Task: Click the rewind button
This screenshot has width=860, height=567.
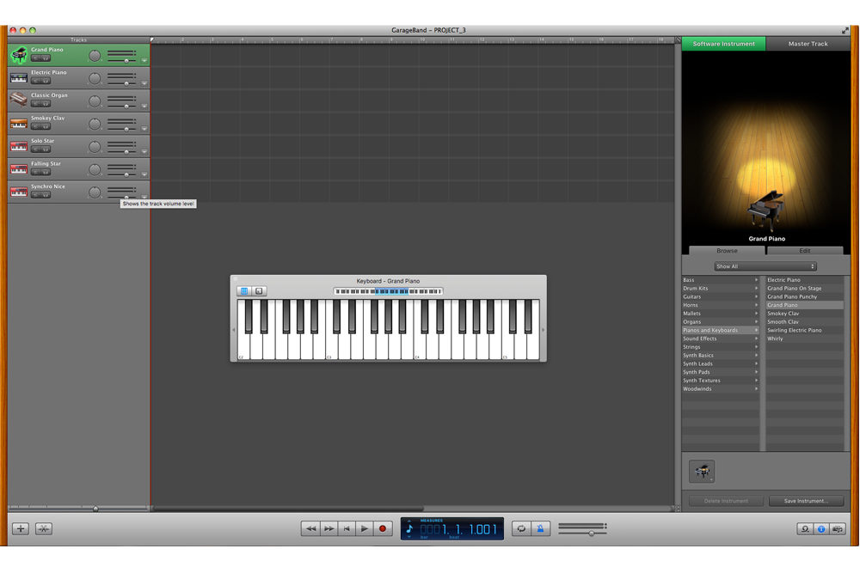Action: point(310,528)
